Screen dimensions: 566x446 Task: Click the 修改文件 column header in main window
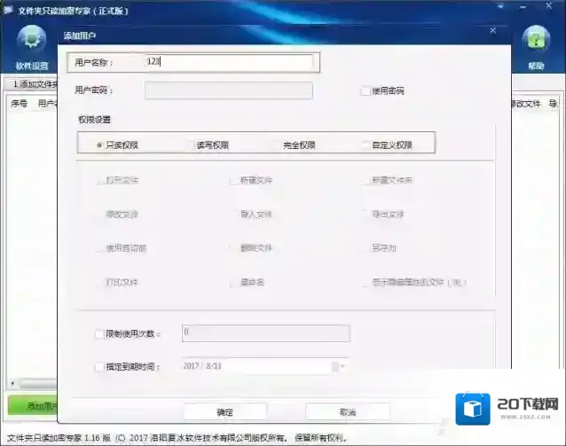[x=526, y=105]
